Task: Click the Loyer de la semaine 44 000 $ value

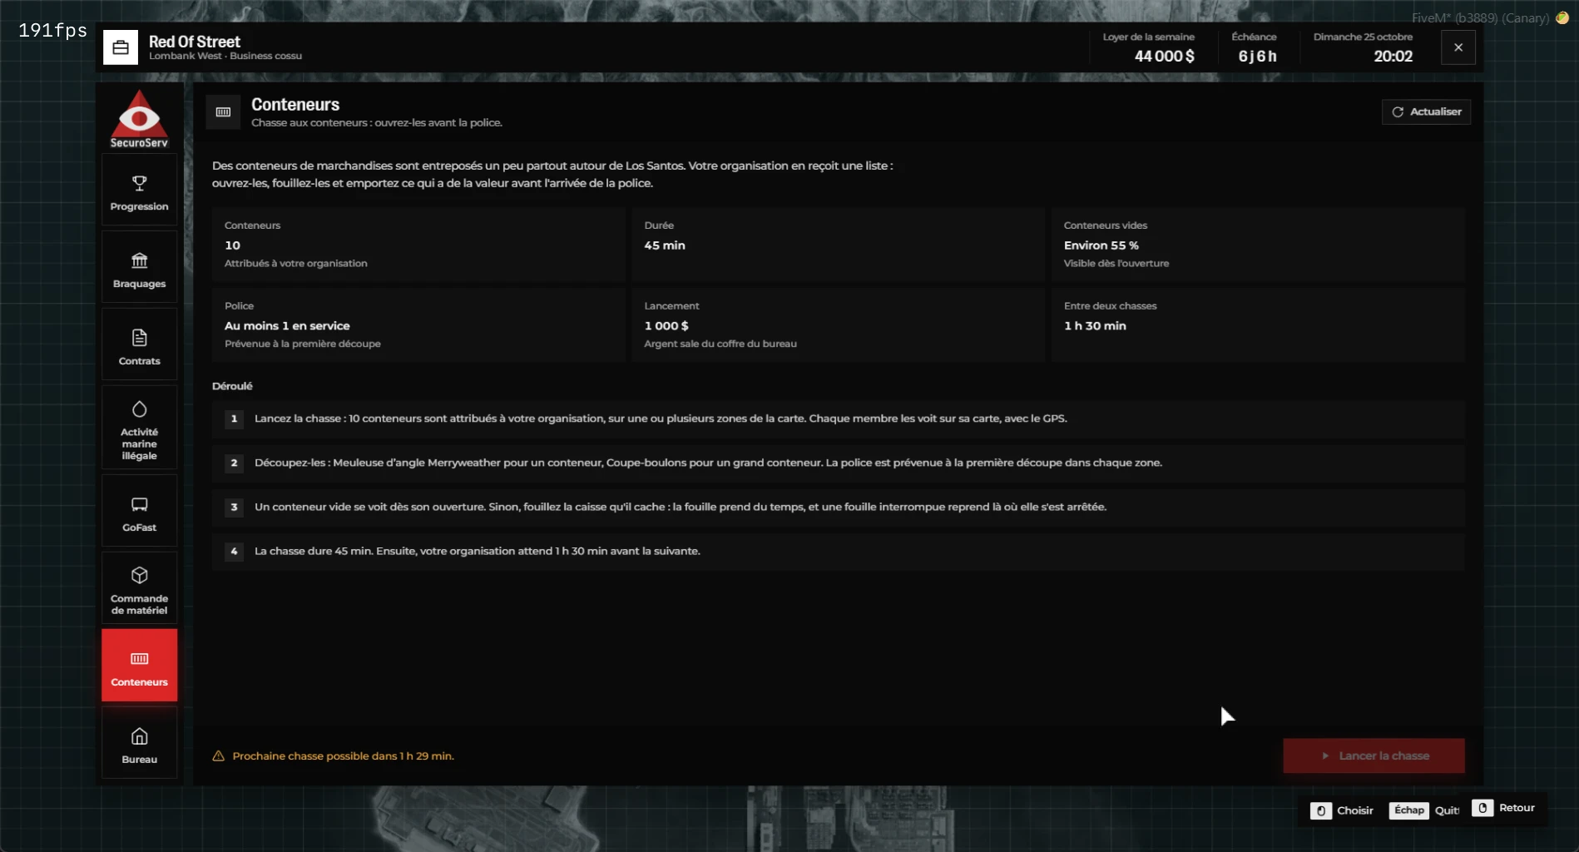Action: point(1164,56)
